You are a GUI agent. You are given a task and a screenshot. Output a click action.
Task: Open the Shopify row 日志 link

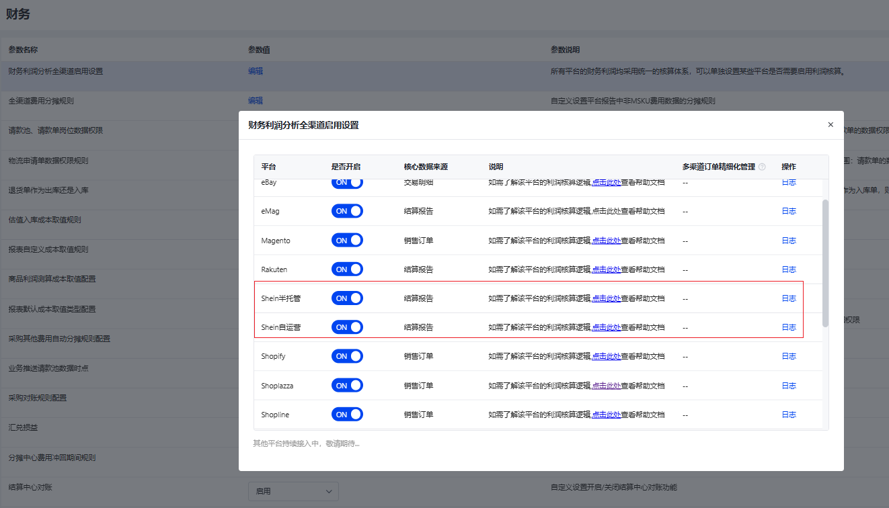[x=788, y=356]
